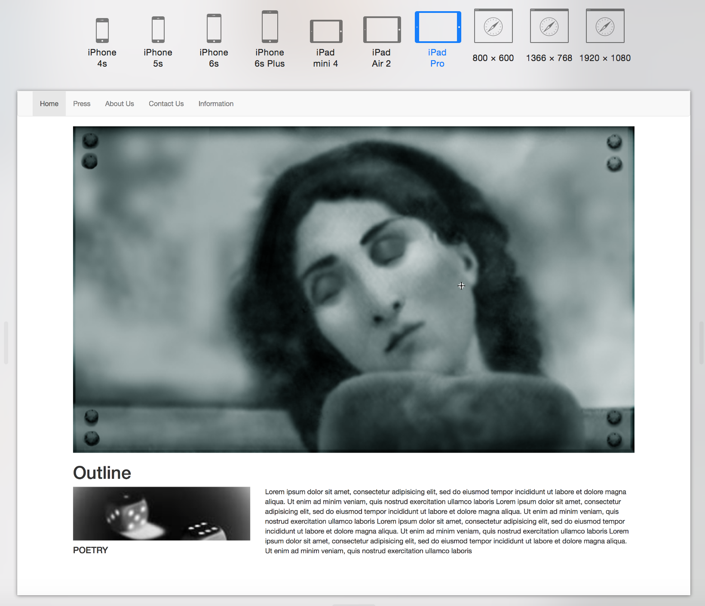Go to the Press nav item
The height and width of the screenshot is (606, 705).
[82, 104]
